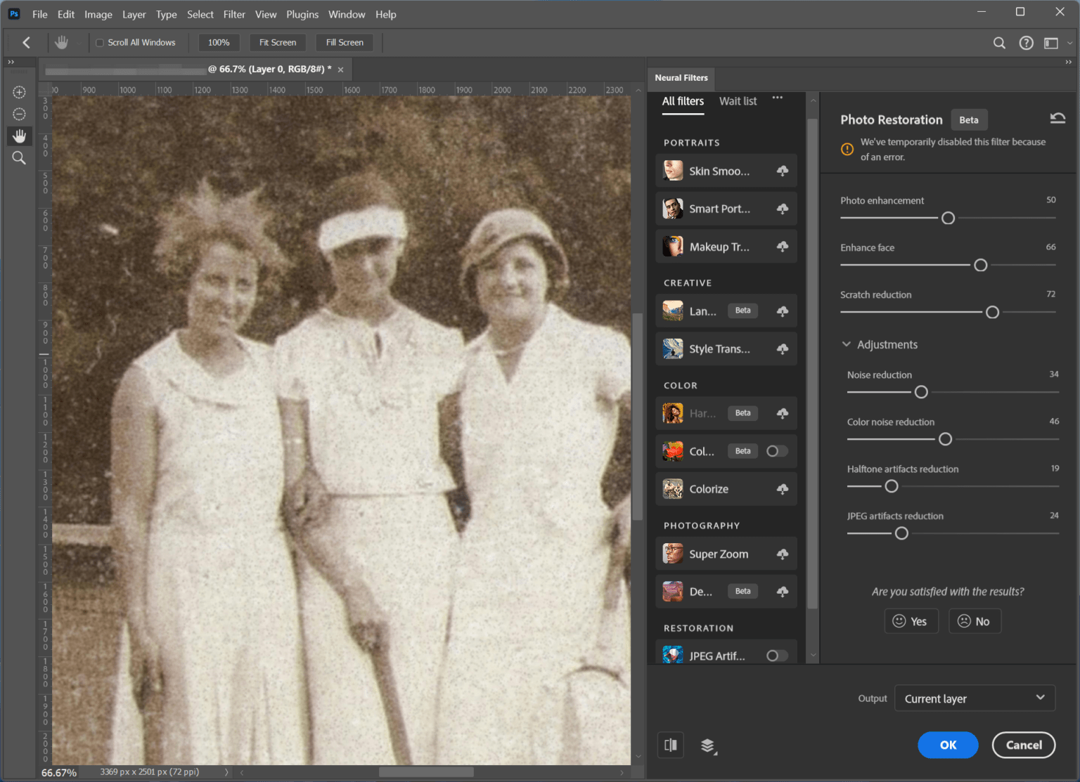Click the before/after preview comparison icon
Viewport: 1080px width, 782px height.
pos(670,745)
